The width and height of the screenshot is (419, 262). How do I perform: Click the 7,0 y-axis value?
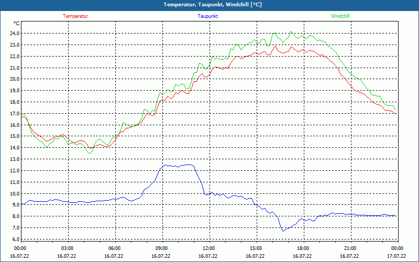click(16, 228)
